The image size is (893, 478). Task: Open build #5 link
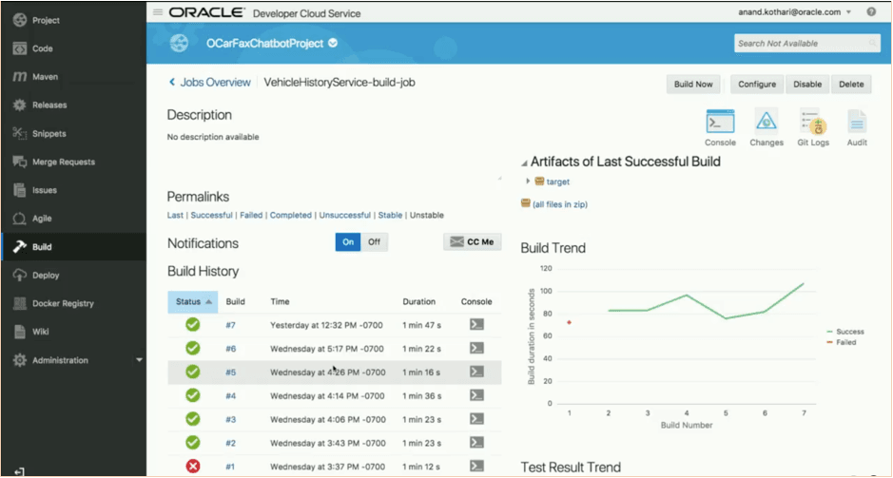pos(231,373)
